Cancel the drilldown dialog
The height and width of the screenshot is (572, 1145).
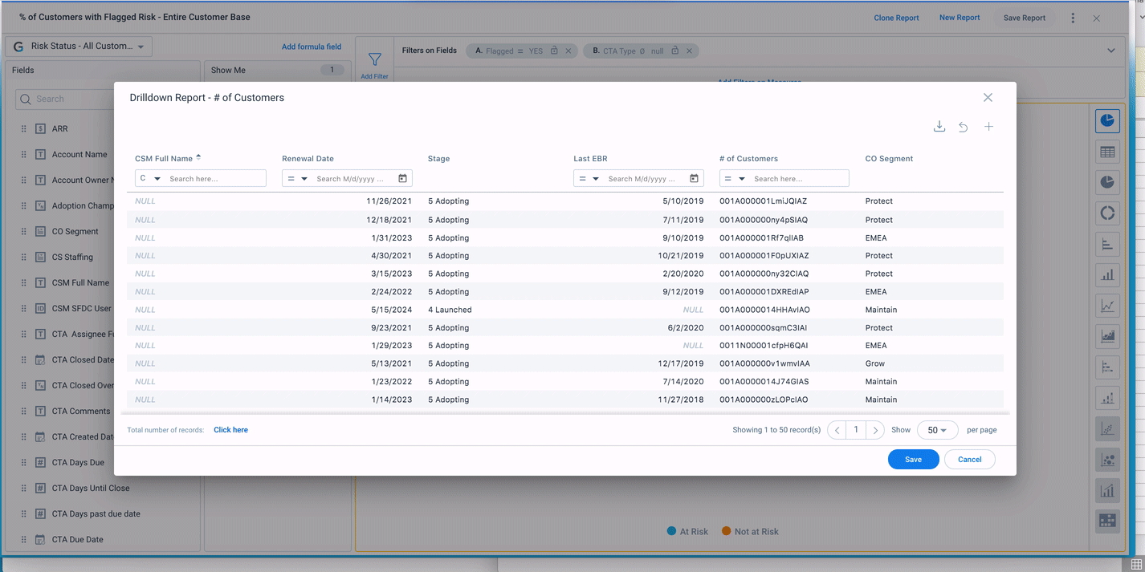coord(969,460)
